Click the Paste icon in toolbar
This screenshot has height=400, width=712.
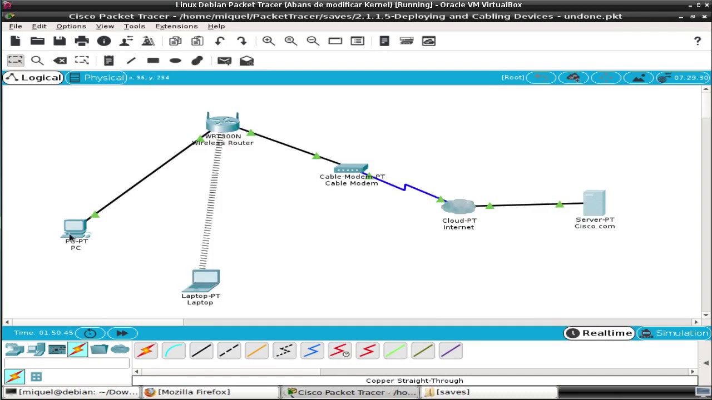tap(197, 41)
